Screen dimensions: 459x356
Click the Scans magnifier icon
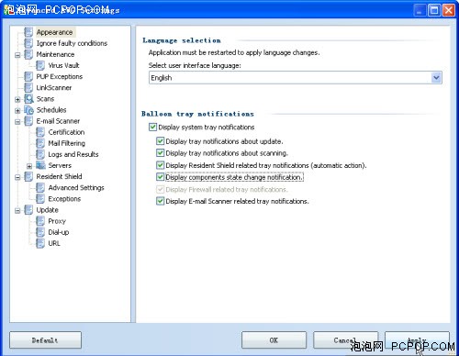pos(28,98)
